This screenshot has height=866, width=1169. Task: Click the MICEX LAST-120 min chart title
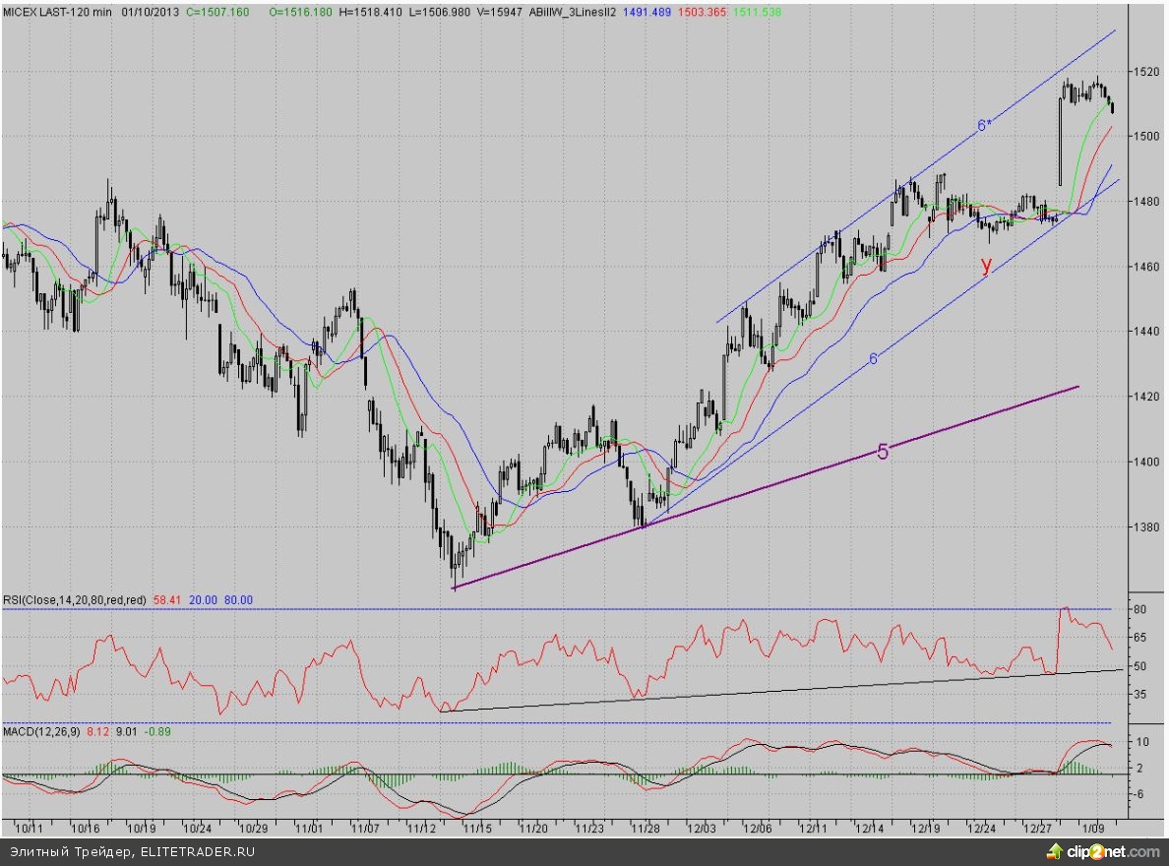[x=59, y=11]
